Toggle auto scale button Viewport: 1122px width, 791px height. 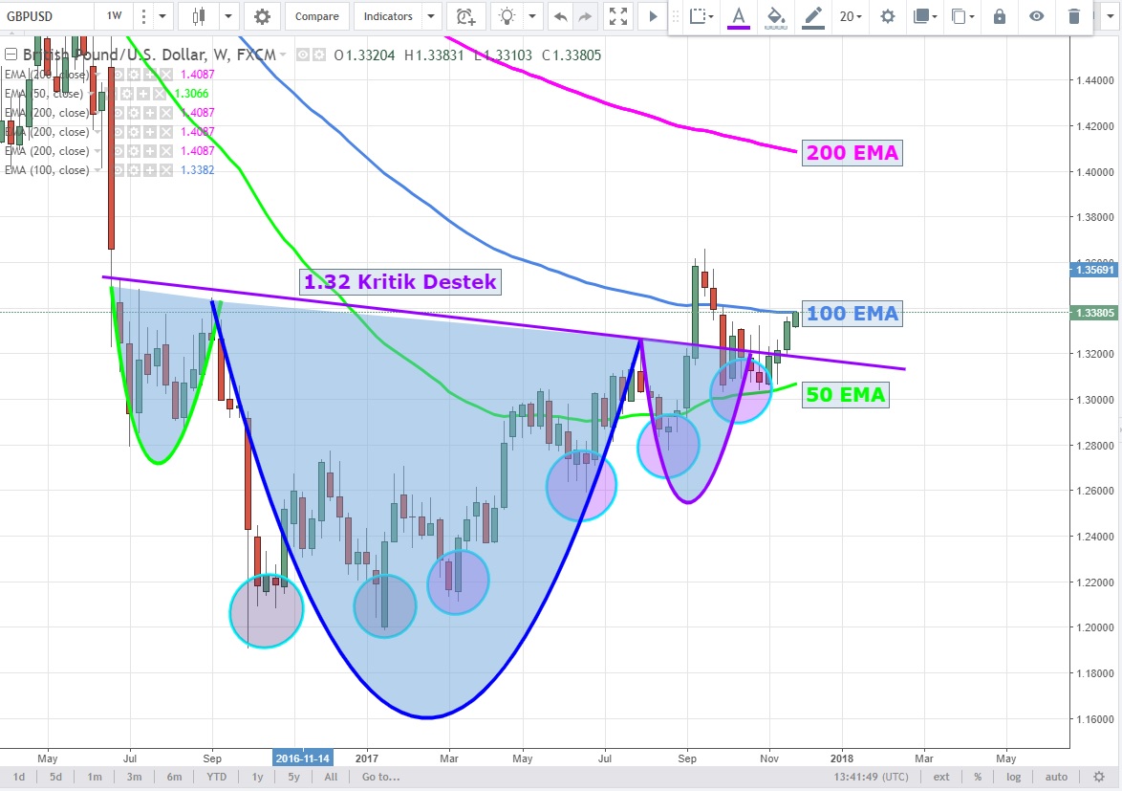(x=1056, y=777)
